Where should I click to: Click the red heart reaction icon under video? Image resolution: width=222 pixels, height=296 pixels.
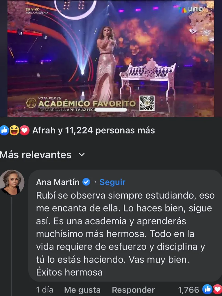point(25,130)
